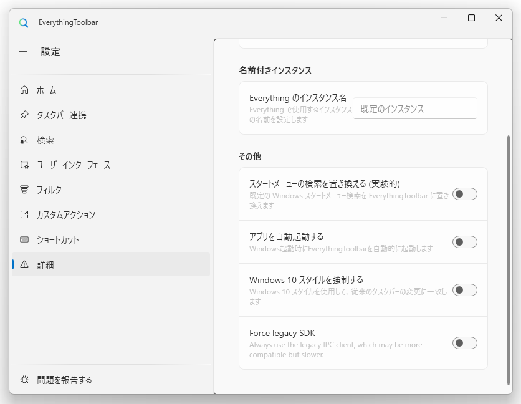Open ショートカット settings
The image size is (521, 404).
point(111,239)
